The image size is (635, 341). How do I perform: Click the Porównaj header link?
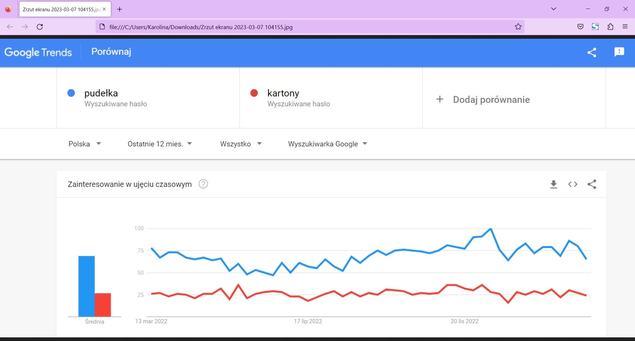111,52
